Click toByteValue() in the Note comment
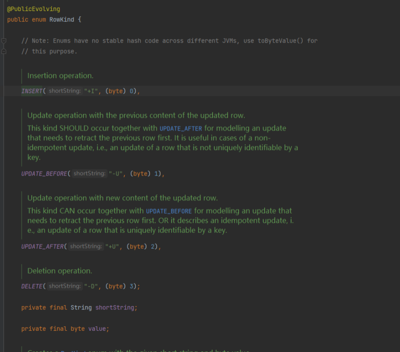 pos(280,41)
